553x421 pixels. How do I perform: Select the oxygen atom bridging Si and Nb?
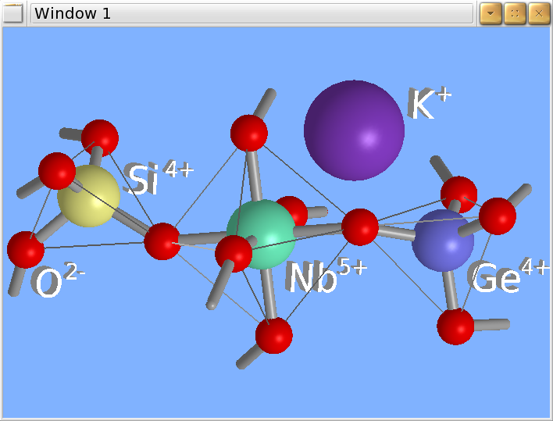[x=162, y=241]
